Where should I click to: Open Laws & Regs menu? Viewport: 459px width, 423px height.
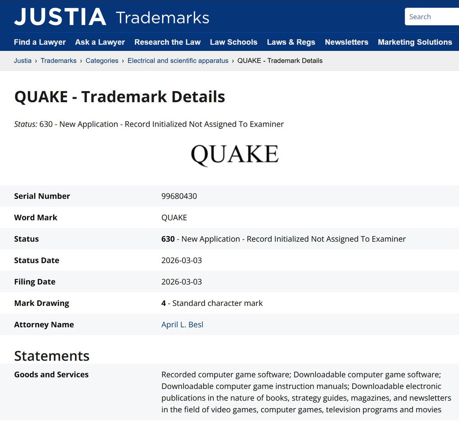coord(291,42)
